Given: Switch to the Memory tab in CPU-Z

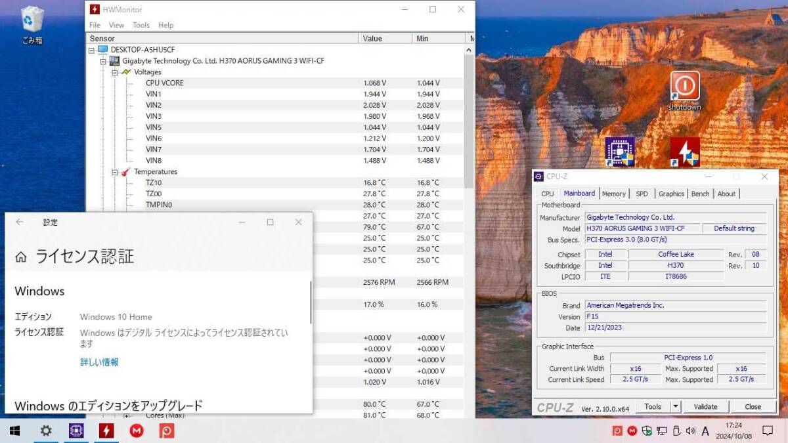Looking at the screenshot, I should click(x=614, y=194).
